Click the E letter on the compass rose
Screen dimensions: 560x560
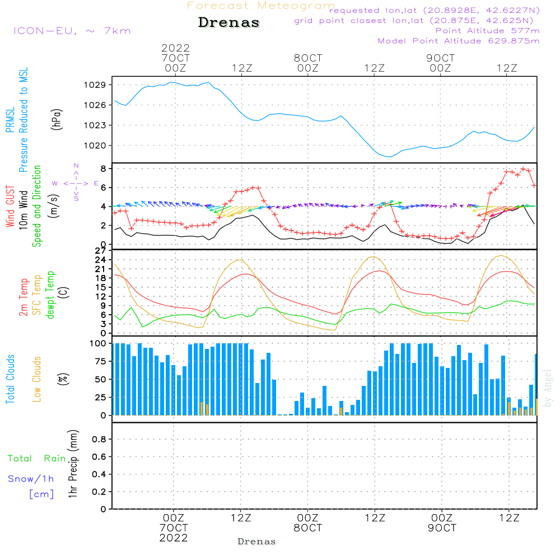point(96,184)
